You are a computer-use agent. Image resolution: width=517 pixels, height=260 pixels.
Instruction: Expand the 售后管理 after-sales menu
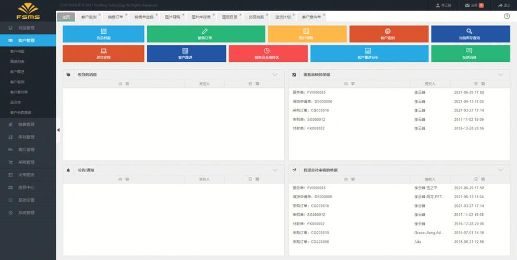(x=28, y=150)
